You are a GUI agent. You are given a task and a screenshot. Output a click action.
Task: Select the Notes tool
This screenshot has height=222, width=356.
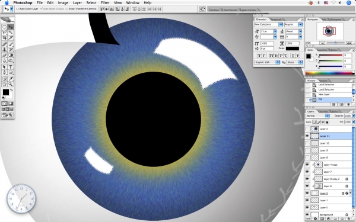[x=4, y=79]
